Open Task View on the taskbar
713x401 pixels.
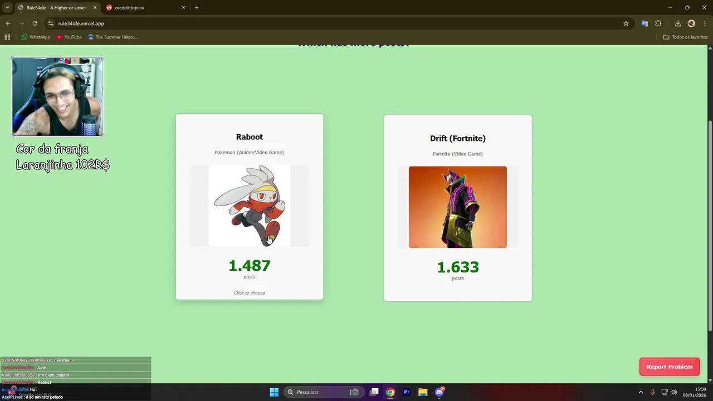(x=374, y=392)
